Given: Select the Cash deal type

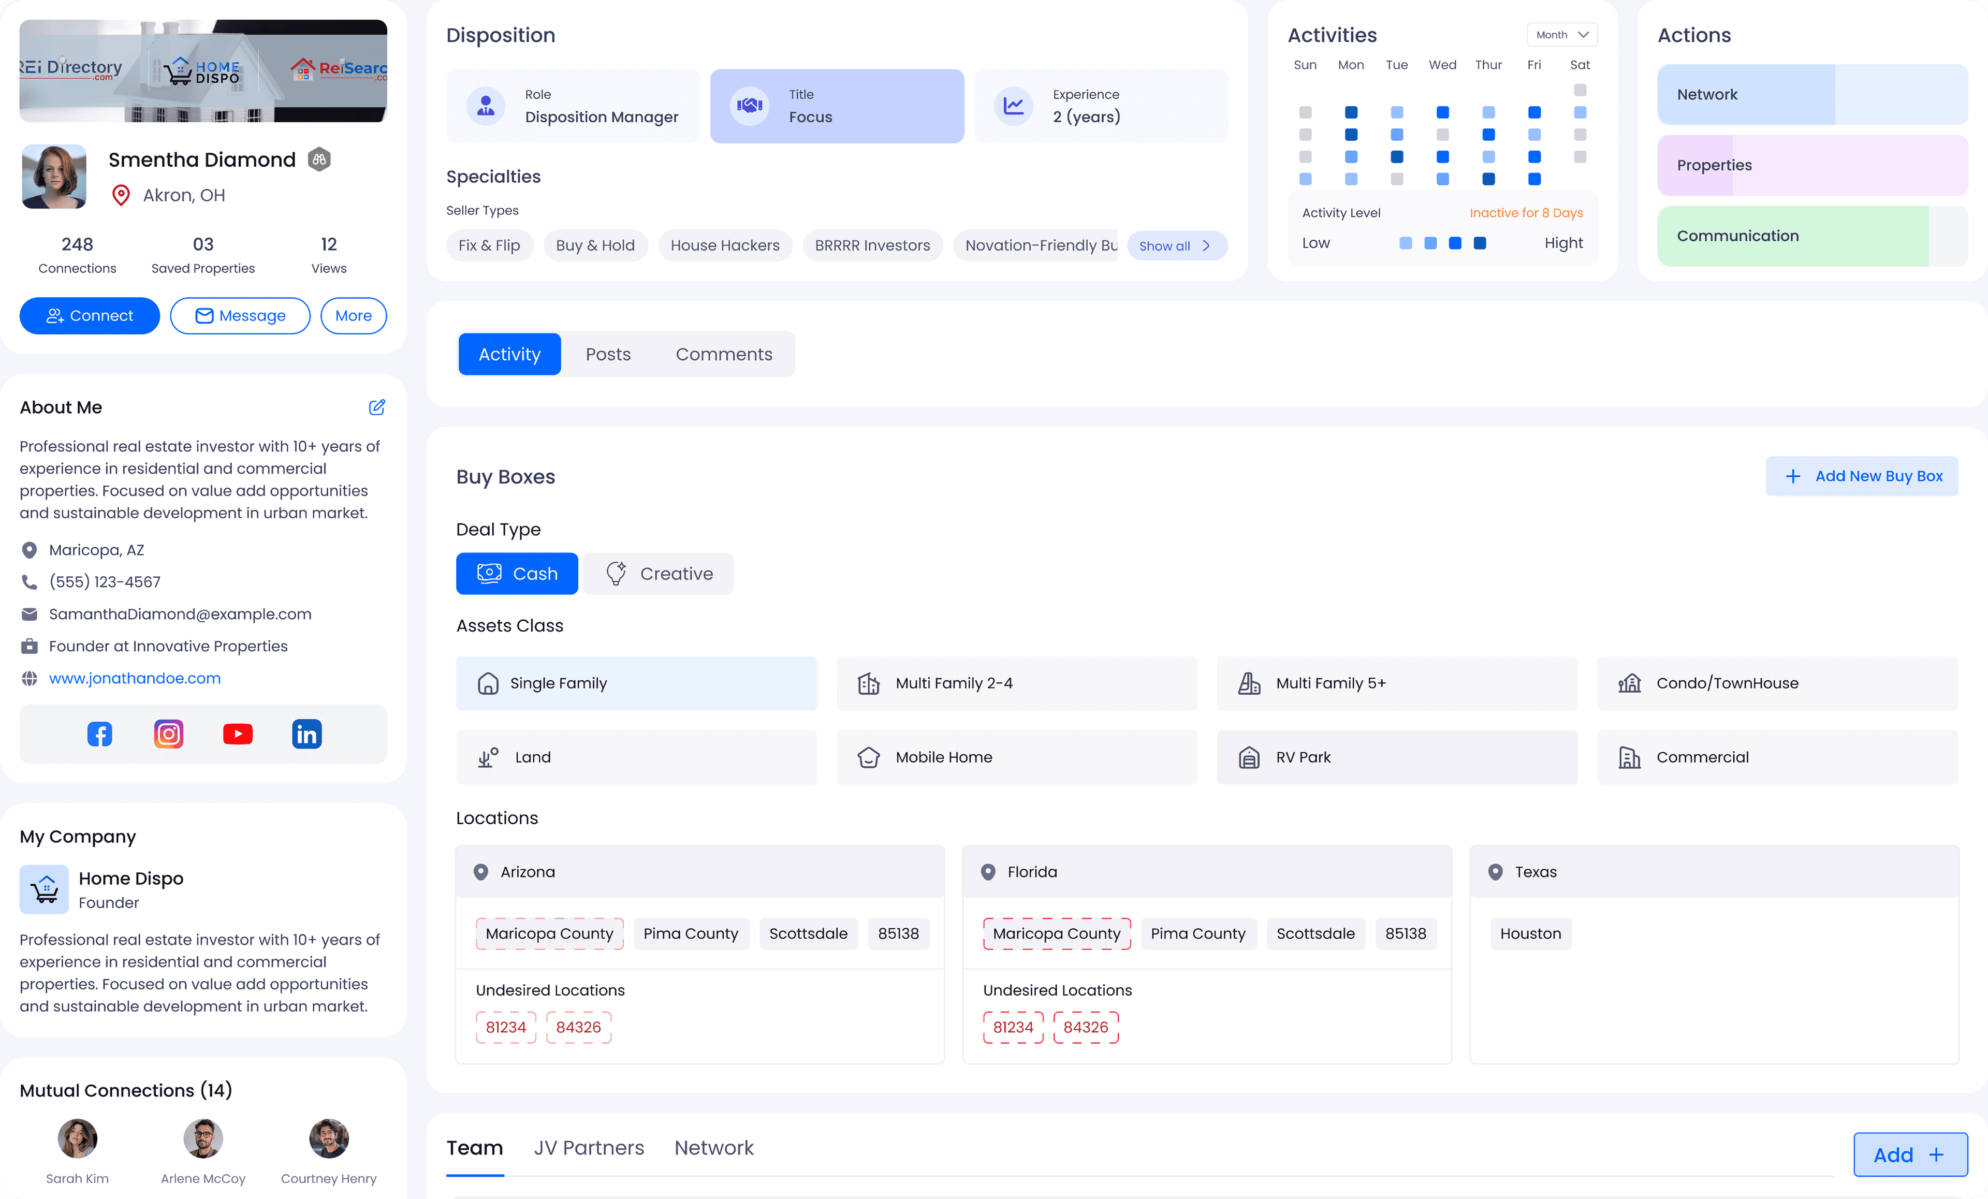Looking at the screenshot, I should (x=516, y=574).
